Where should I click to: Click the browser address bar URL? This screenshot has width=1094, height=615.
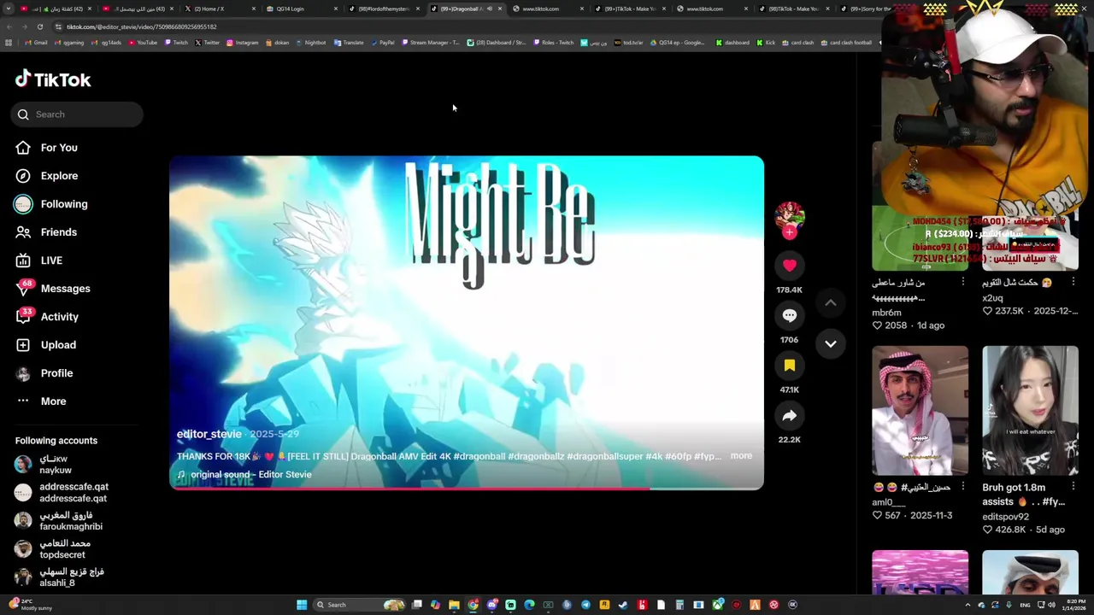pos(142,26)
